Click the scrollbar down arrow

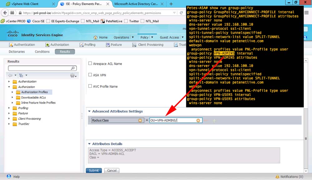(306, 171)
